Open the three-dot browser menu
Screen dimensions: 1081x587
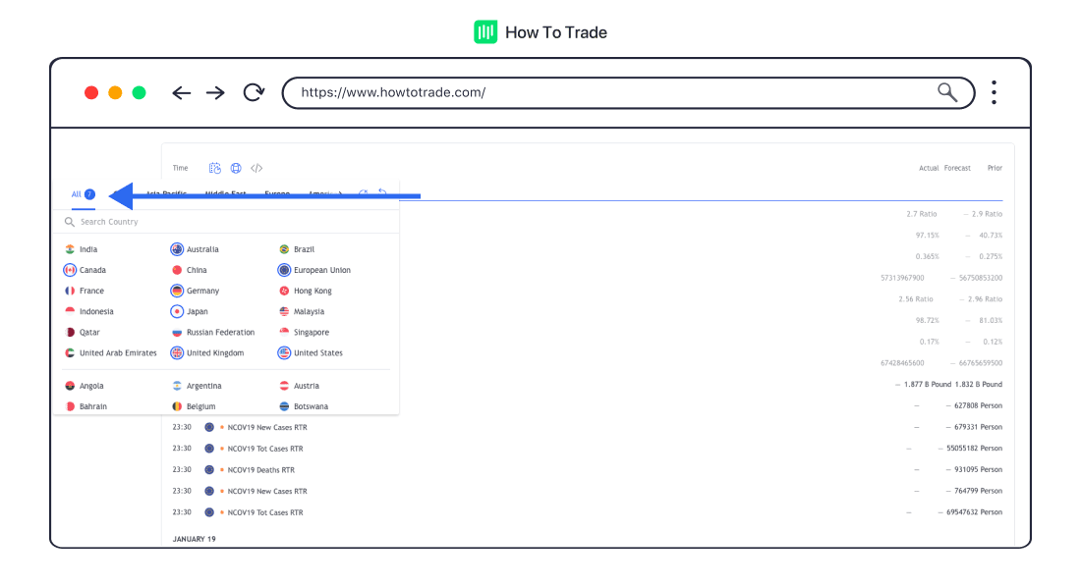[x=994, y=93]
